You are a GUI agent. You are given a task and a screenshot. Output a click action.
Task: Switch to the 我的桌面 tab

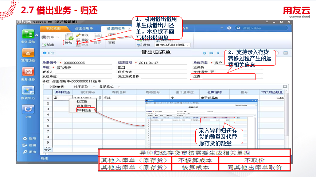coord(53,28)
